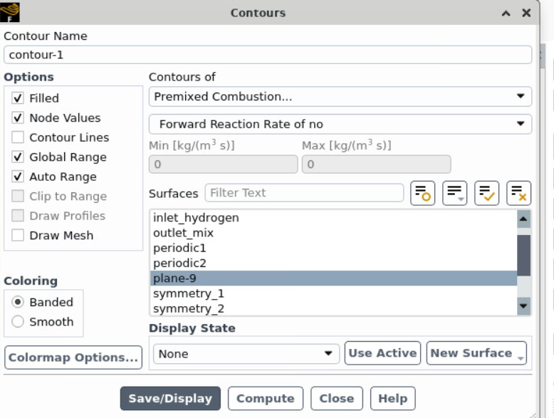
Task: Click the toggle tree view surfaces icon
Action: [422, 193]
